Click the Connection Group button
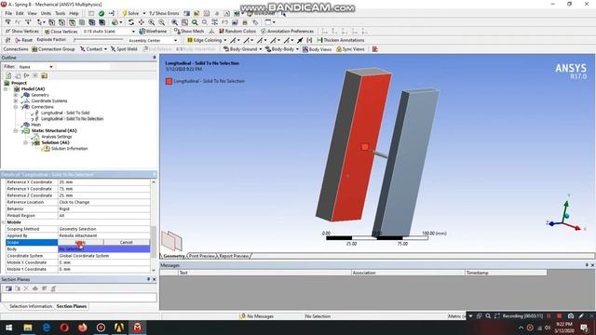The image size is (596, 335). pyautogui.click(x=53, y=49)
